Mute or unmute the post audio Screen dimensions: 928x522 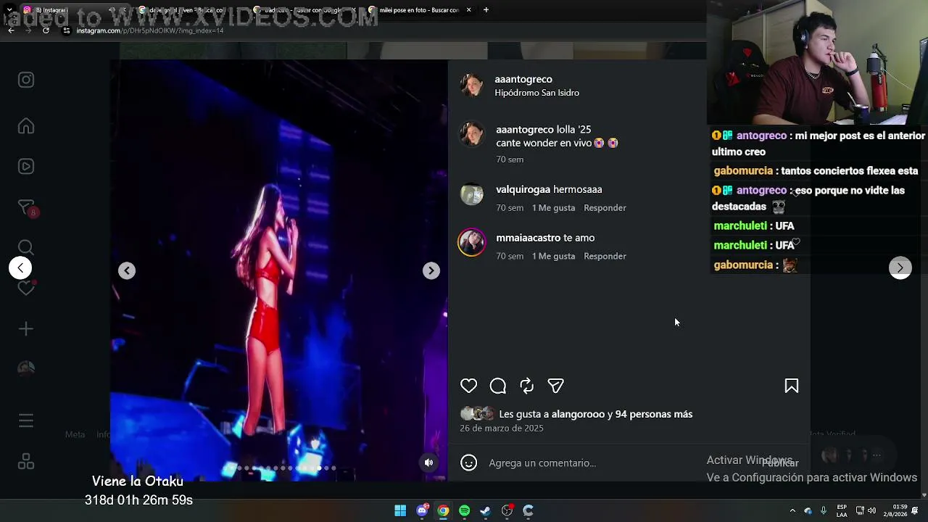coord(429,463)
